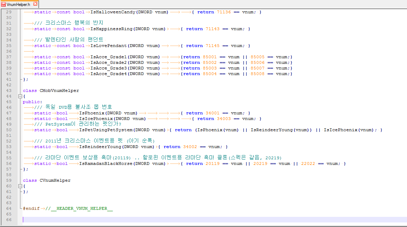Click on IsAcce_Grade4 function name
The height and width of the screenshot is (227, 407).
click(x=109, y=74)
